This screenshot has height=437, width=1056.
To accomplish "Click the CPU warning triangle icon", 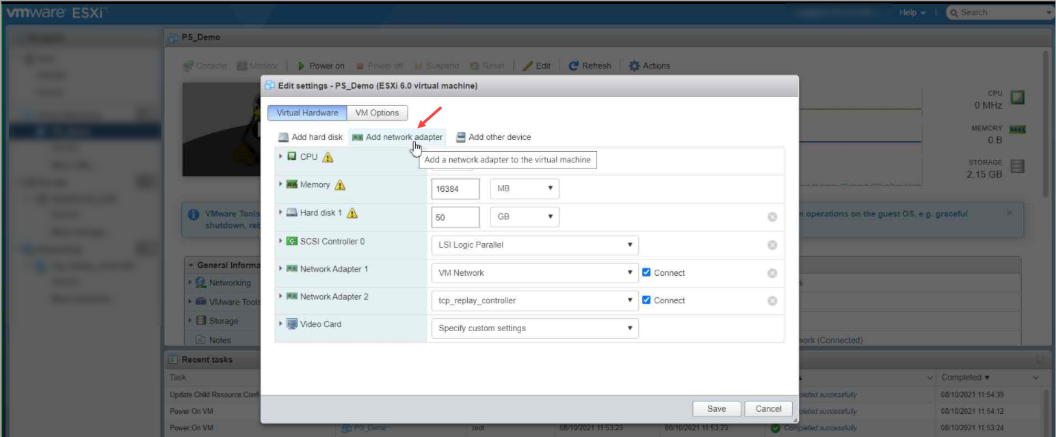I will click(328, 156).
